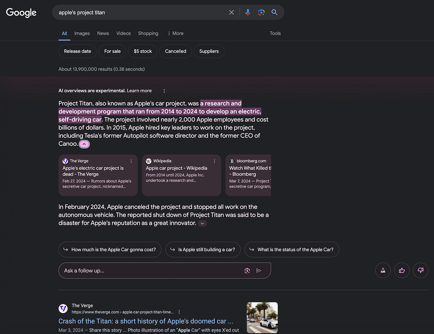Viewport: 434px width, 334px height.
Task: Open The Verge source card
Action: click(x=98, y=175)
